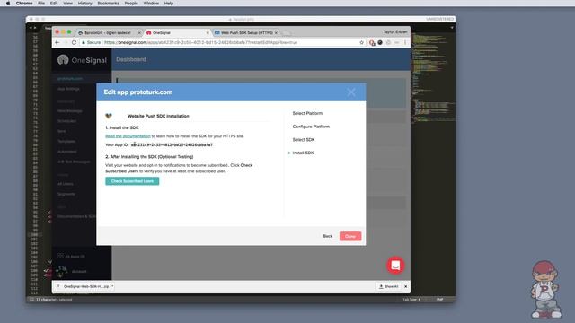Open the View menu

tap(68, 4)
